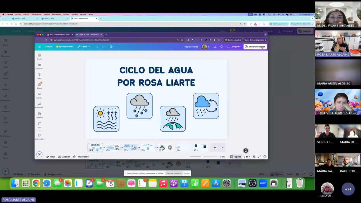Click the Redimensionar option
Screen dimensions: 361x203
[x=64, y=47]
